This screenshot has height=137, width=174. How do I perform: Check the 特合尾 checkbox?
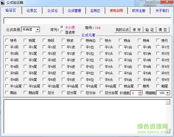[120, 86]
